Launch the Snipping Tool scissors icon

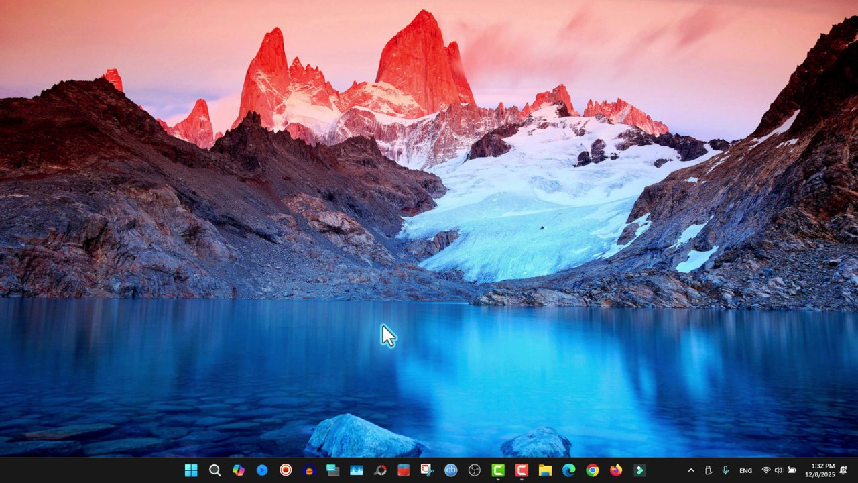point(427,470)
